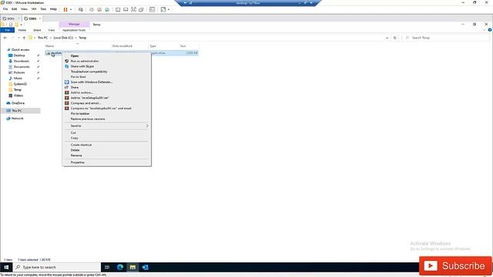Viewport: 493px width, 277px height.
Task: Open the VMware File menu
Action: [x=5, y=9]
